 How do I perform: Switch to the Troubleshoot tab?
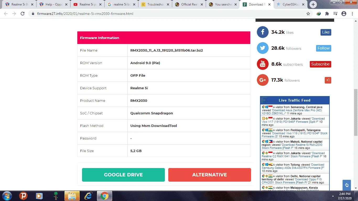point(155,4)
